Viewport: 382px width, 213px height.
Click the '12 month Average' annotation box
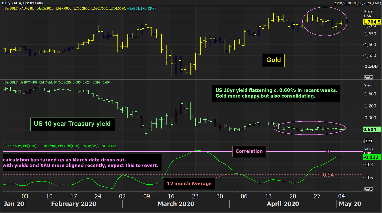tap(189, 184)
